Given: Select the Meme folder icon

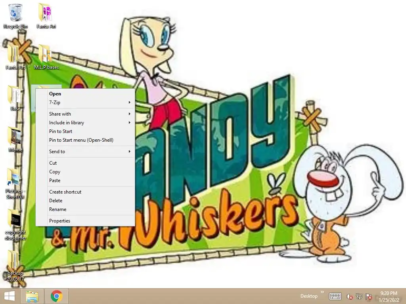Looking at the screenshot, I should point(15,140).
